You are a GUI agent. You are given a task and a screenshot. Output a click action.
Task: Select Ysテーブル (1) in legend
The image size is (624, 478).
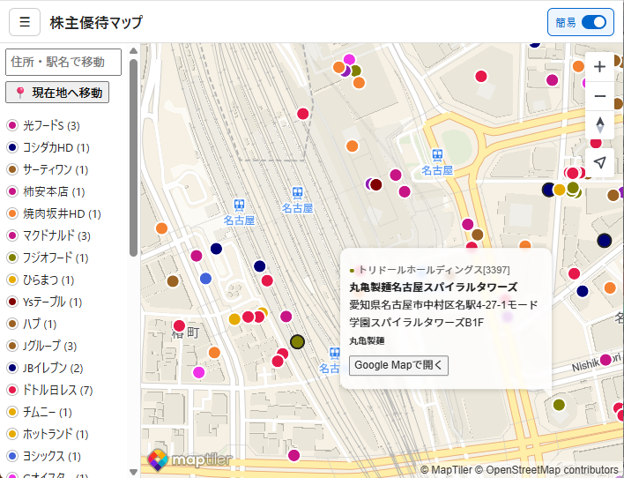44,302
